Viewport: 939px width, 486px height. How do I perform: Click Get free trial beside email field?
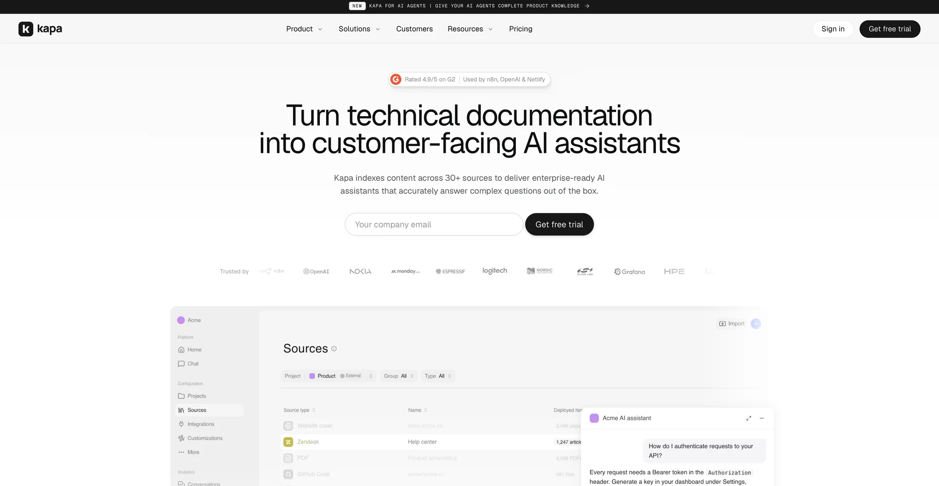559,225
